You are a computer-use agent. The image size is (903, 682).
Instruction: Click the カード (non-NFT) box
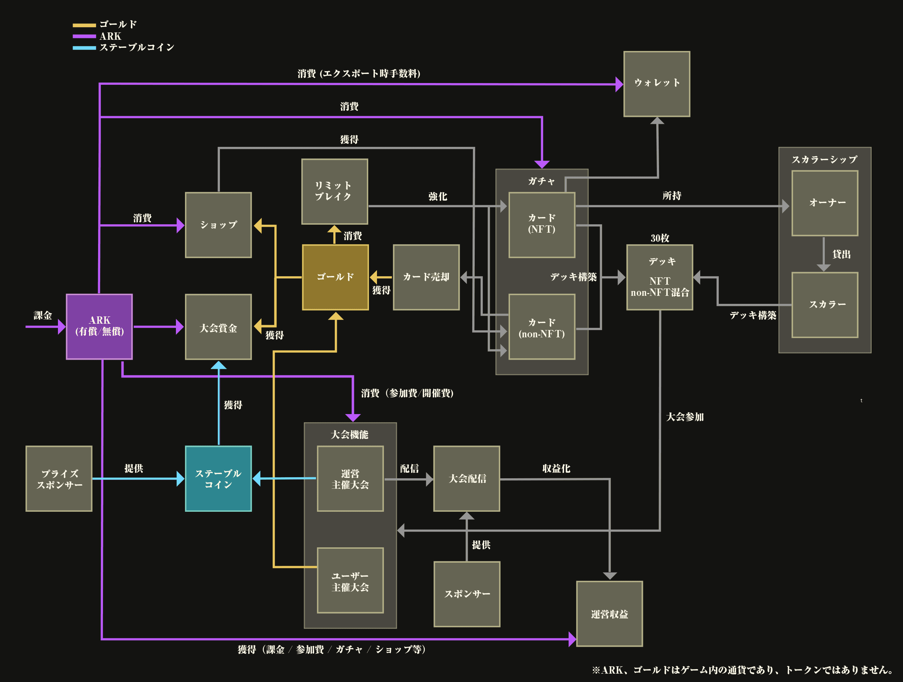click(x=542, y=327)
